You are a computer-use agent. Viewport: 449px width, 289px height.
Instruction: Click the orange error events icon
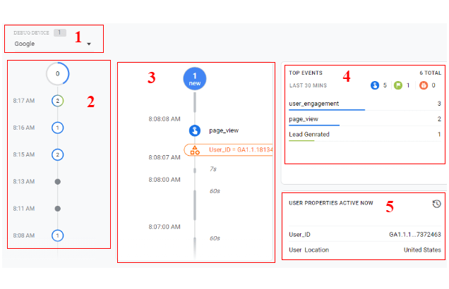click(424, 85)
